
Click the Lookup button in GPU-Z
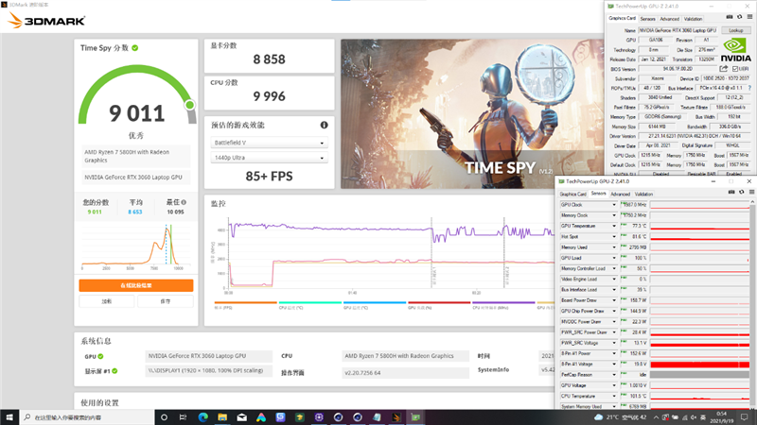point(736,30)
